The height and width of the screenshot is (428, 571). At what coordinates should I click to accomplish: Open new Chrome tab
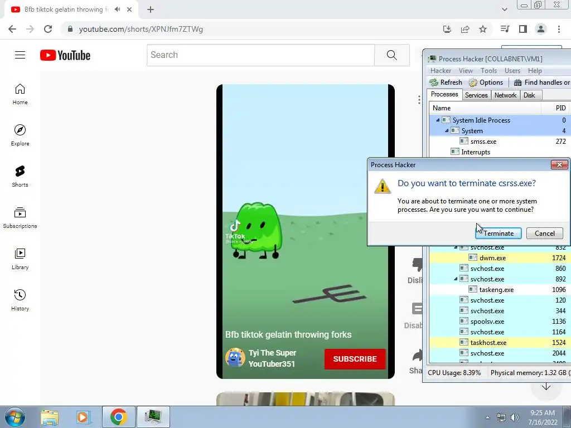tap(151, 9)
